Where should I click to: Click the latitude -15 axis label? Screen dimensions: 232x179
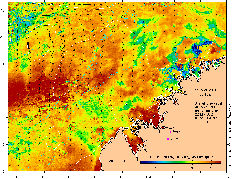click(3, 91)
